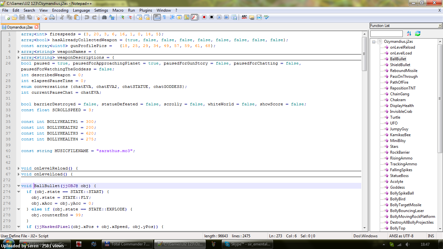Expand the weaponNames array fold
The width and height of the screenshot is (443, 249).
click(18, 51)
